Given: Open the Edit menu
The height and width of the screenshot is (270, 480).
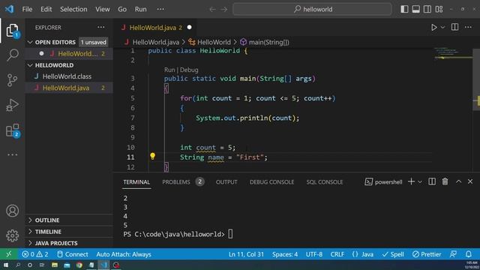Looking at the screenshot, I should [46, 9].
